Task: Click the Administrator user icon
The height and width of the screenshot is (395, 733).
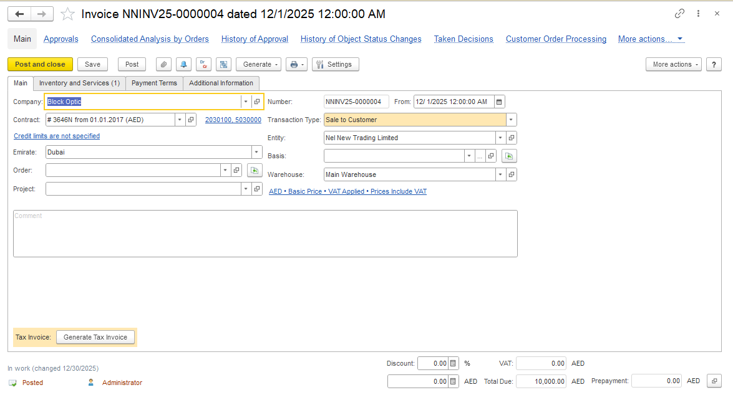Action: point(90,383)
